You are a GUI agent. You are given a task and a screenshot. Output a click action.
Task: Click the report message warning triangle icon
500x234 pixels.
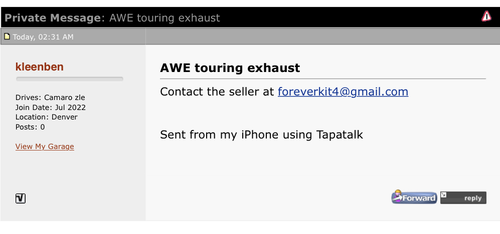tap(486, 16)
